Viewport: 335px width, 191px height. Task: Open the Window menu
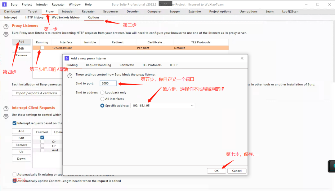tap(74, 4)
